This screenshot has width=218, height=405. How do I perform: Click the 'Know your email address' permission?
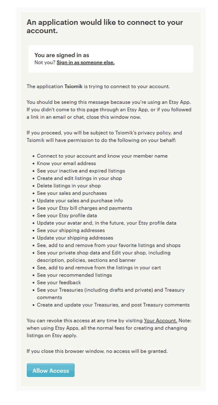click(x=66, y=163)
